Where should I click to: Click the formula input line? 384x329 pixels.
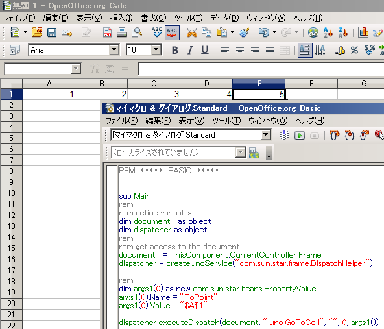point(261,69)
